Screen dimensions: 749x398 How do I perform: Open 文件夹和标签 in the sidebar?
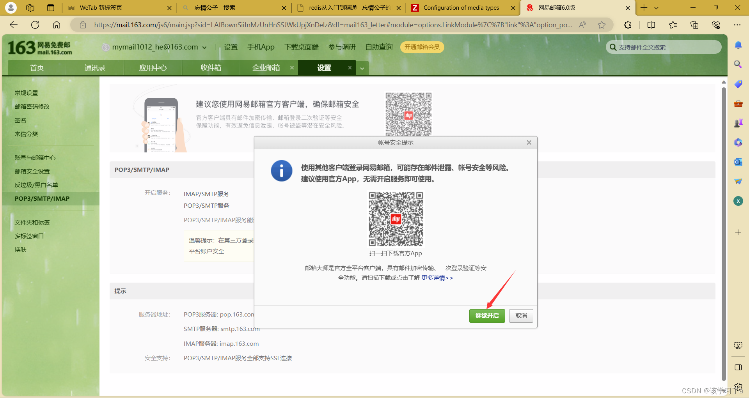(32, 222)
